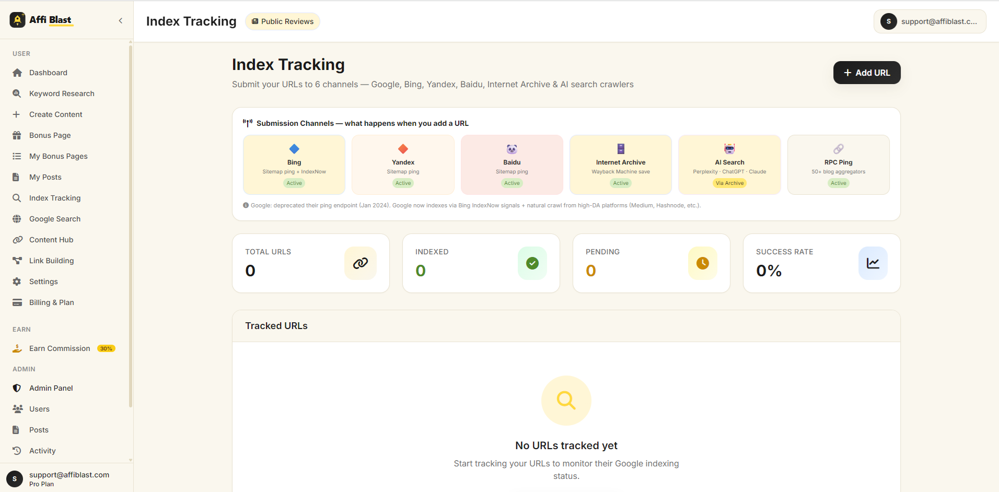Click the Dashboard home icon
Screen dimensions: 999x492
click(17, 73)
